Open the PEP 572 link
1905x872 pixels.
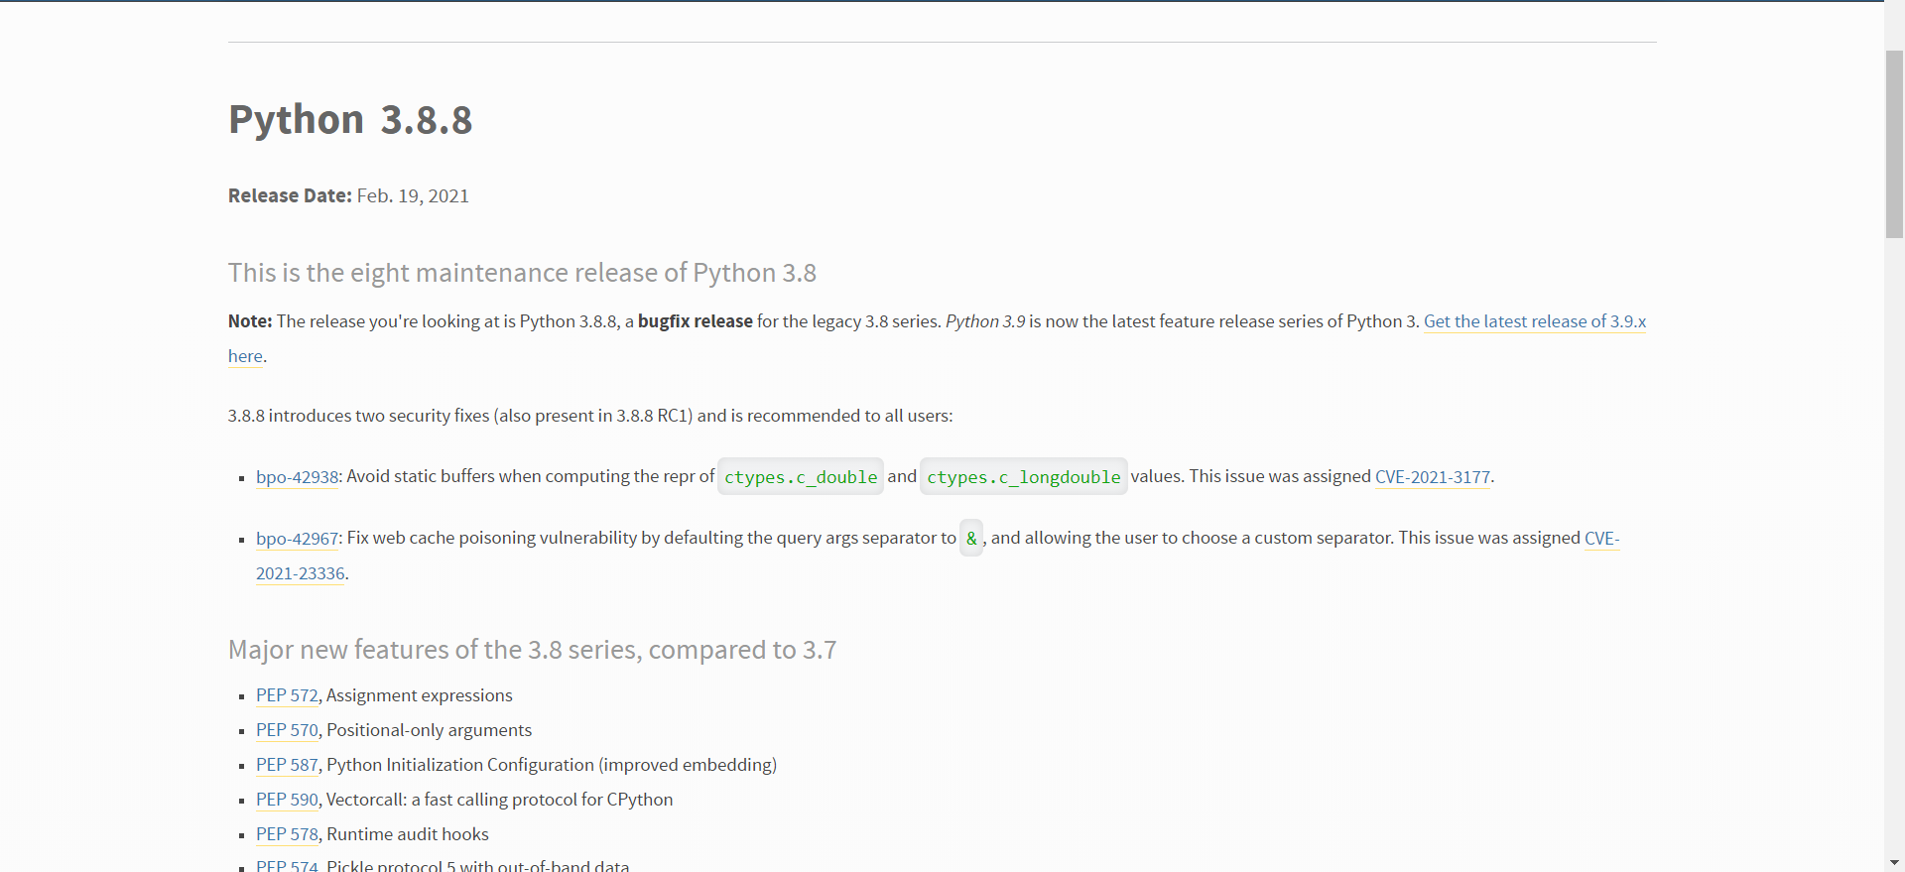point(287,695)
